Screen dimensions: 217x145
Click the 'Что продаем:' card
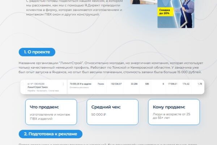click(51, 112)
